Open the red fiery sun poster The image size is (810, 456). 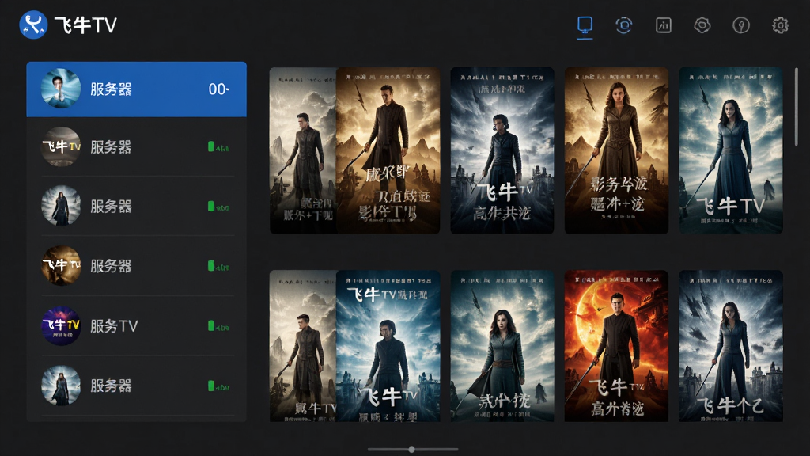(x=616, y=346)
